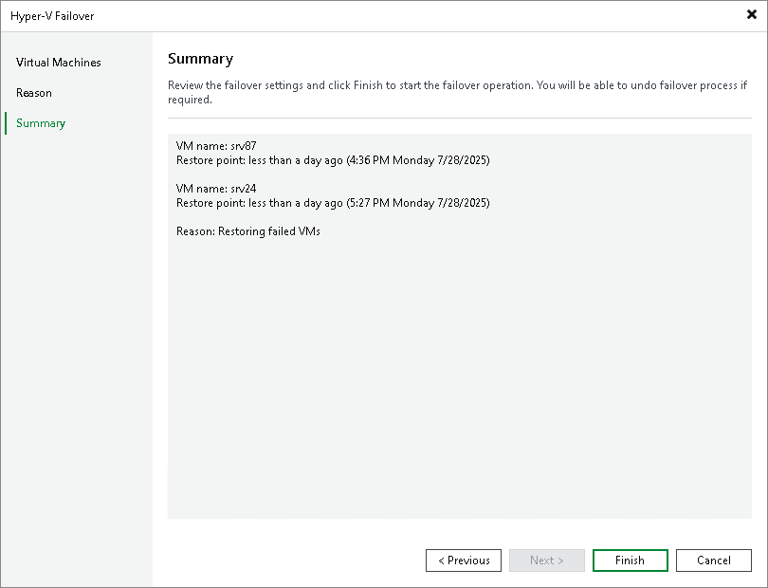The height and width of the screenshot is (588, 768).
Task: Click the Hyper-V Failover window title
Action: (x=52, y=16)
